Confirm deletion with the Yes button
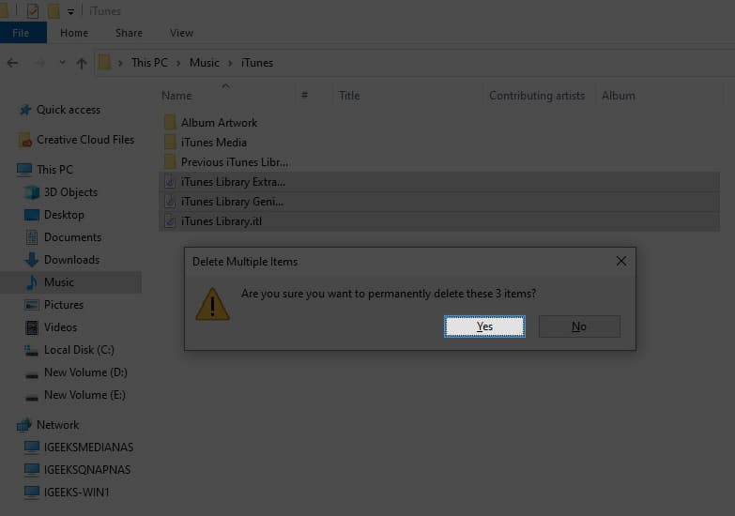Screen dimensions: 735x516 pos(484,326)
